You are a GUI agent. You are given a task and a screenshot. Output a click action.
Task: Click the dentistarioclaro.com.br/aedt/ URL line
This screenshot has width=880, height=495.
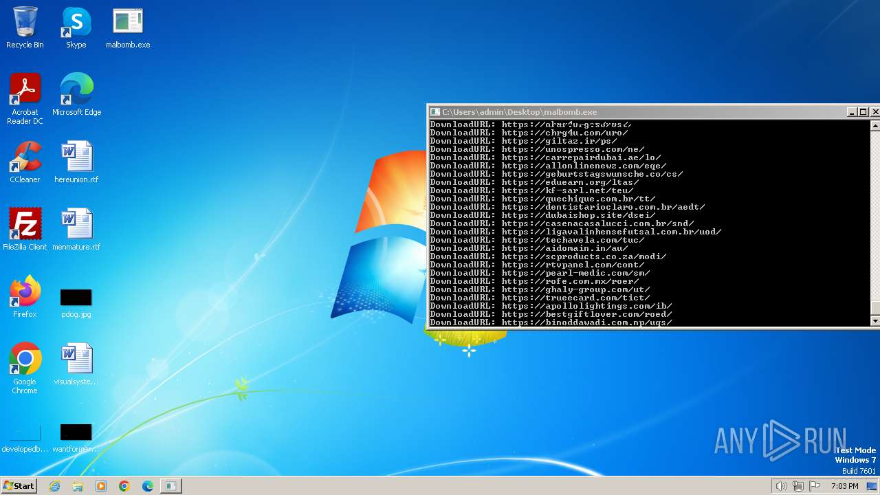[567, 207]
